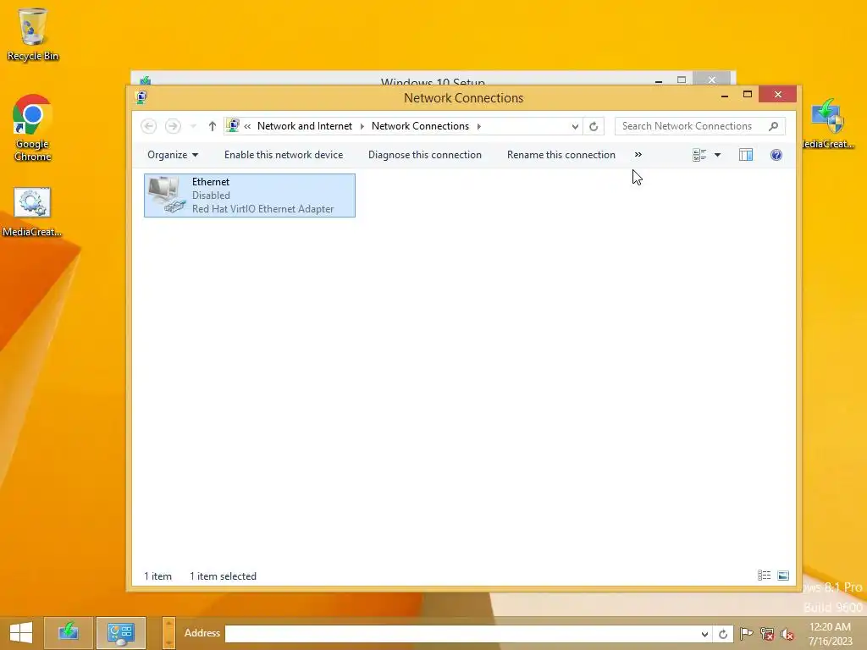
Task: Launch Google Chrome from the desktop
Action: click(x=33, y=129)
